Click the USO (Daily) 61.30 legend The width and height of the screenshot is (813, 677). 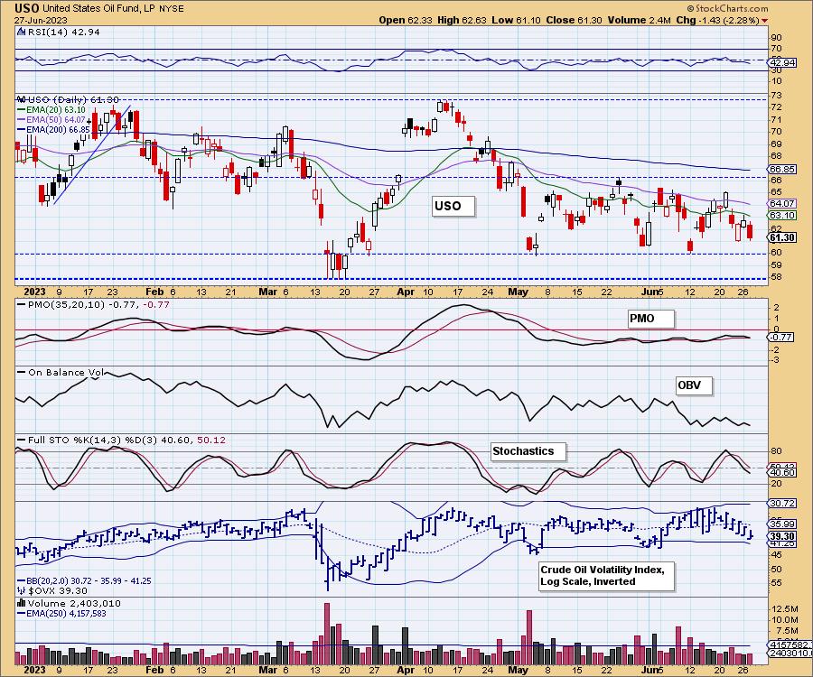[x=73, y=99]
